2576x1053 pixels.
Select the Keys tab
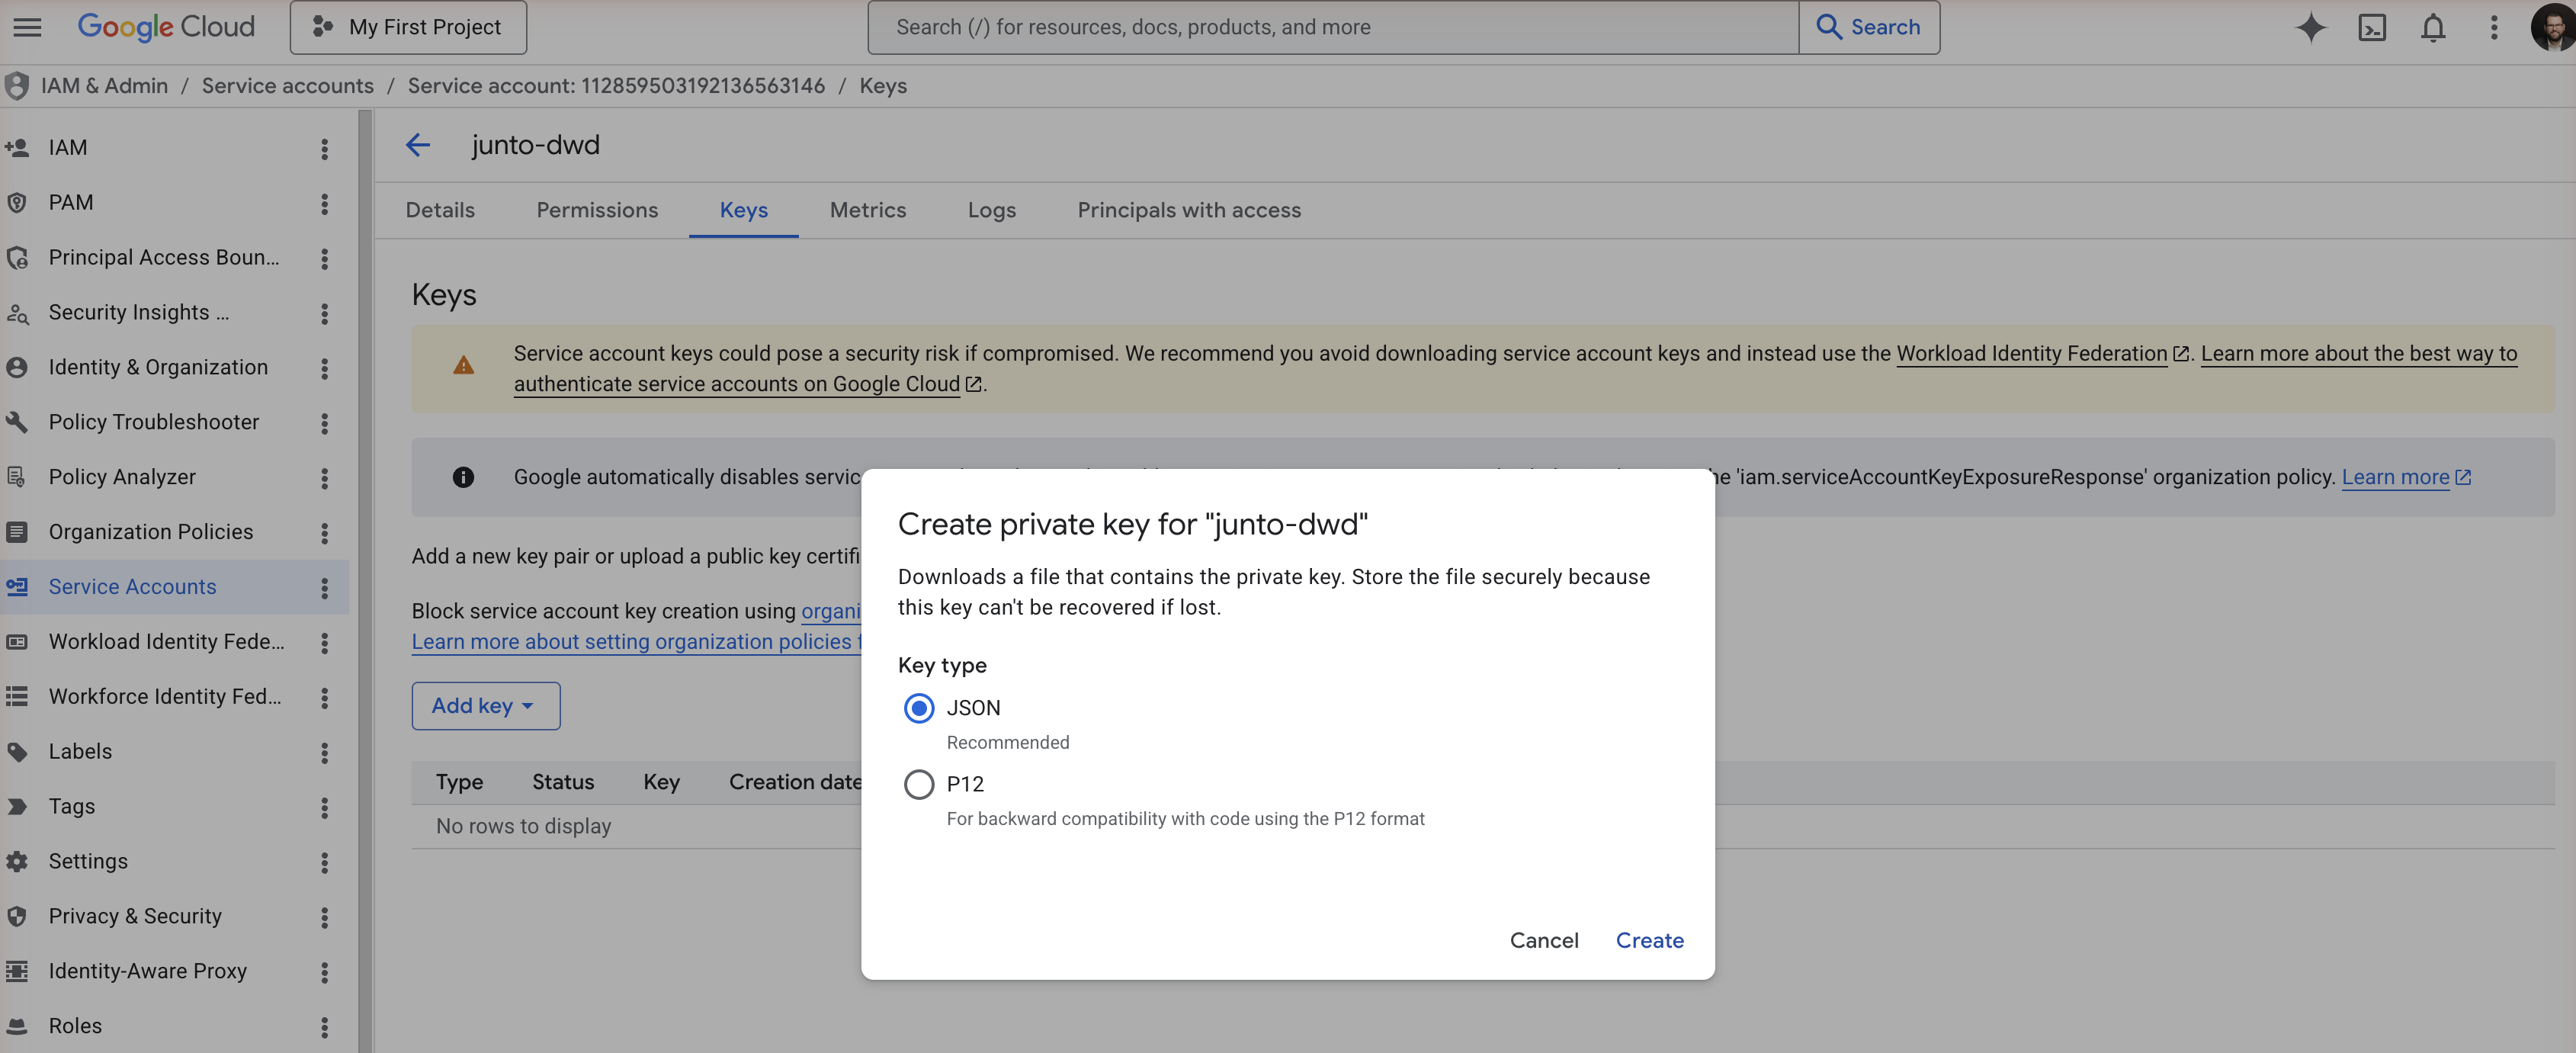pos(743,210)
